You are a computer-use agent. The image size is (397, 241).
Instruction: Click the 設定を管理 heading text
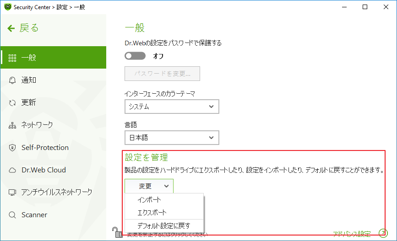[x=147, y=157]
